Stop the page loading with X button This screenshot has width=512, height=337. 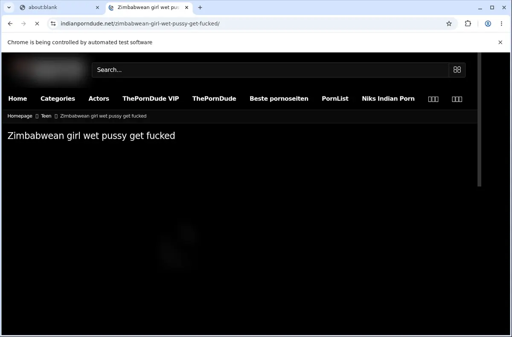(x=37, y=23)
